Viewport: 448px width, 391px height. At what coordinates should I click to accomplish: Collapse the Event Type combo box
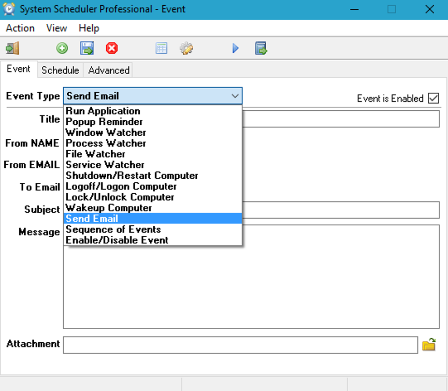pyautogui.click(x=235, y=96)
